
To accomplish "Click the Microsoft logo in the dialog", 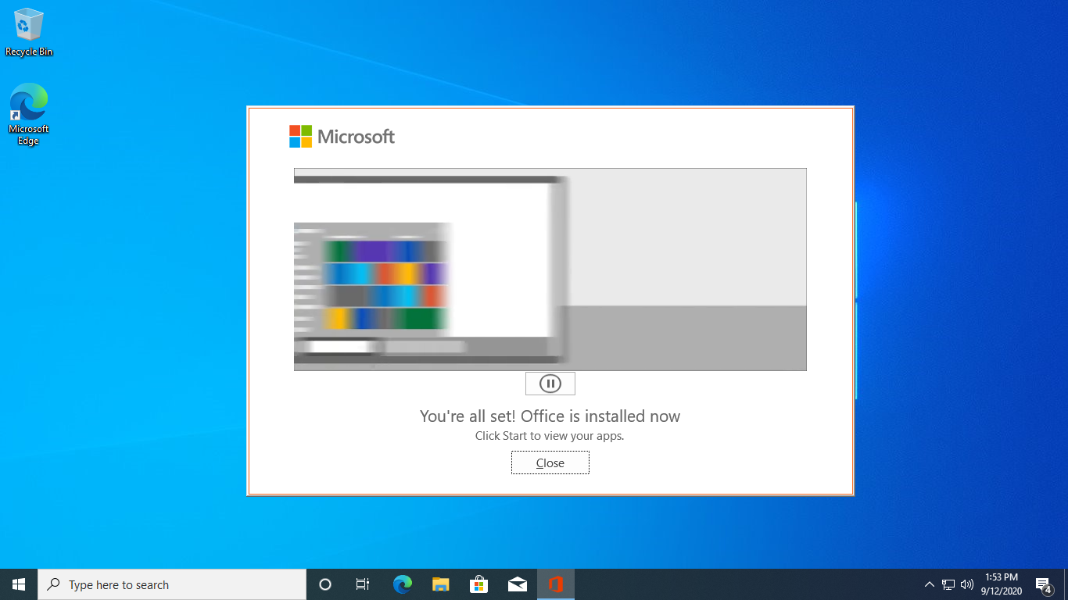I will 342,137.
